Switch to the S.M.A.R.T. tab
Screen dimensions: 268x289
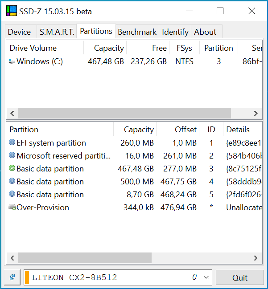57,32
